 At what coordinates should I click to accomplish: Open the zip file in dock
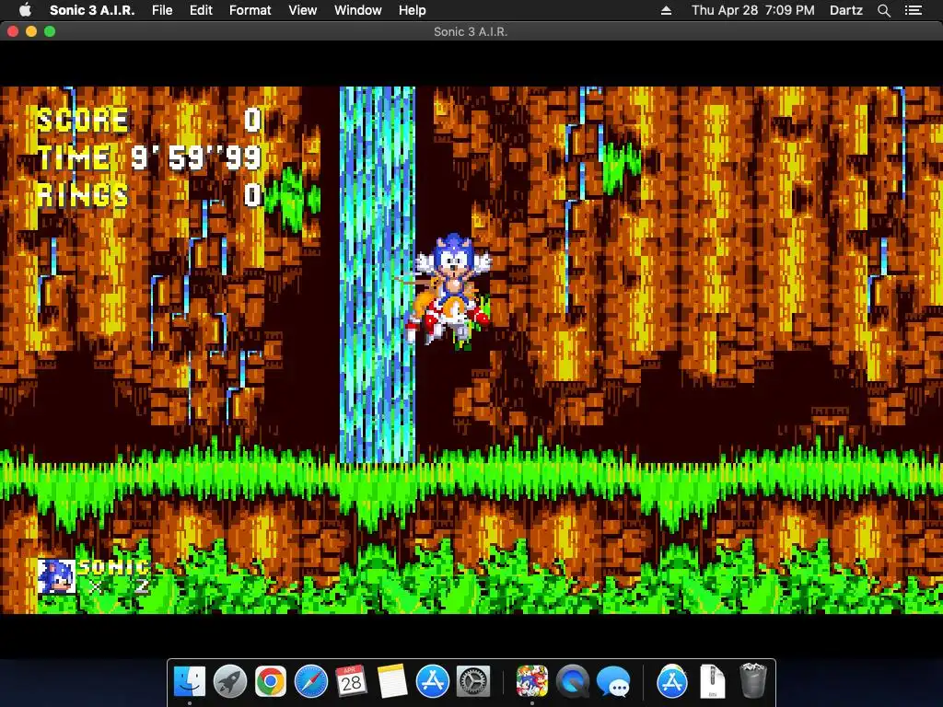[x=712, y=681]
